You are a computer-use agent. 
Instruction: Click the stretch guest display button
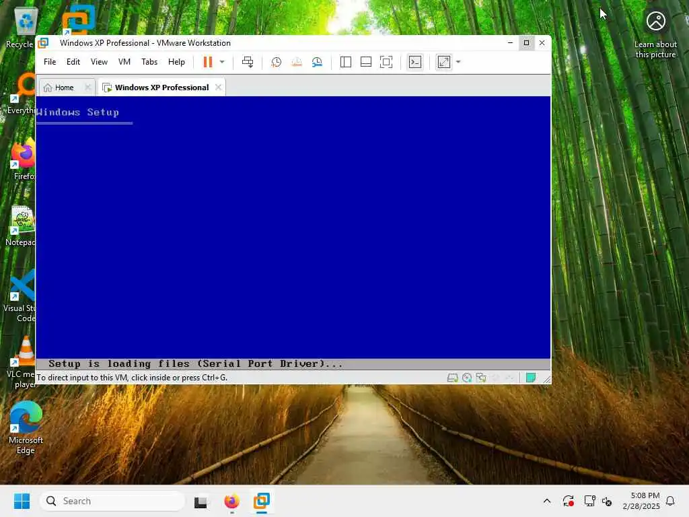(444, 62)
